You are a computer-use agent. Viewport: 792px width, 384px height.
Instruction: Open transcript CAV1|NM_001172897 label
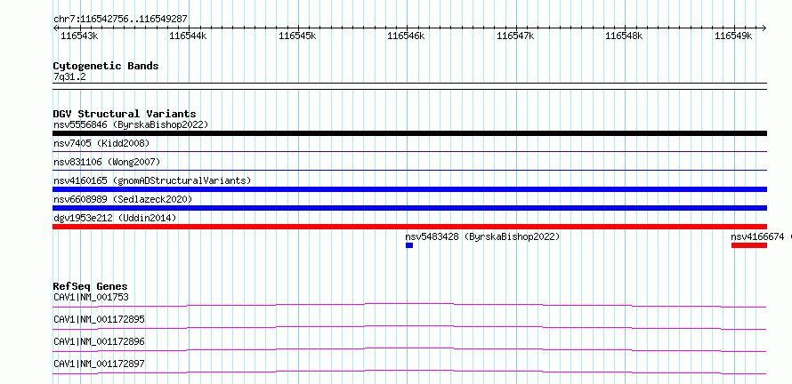point(99,364)
